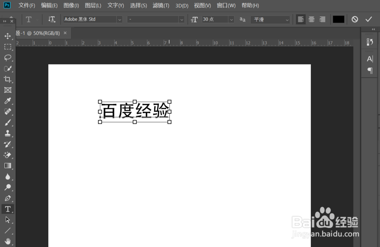Select the Blur tool
The width and height of the screenshot is (380, 247).
point(8,176)
